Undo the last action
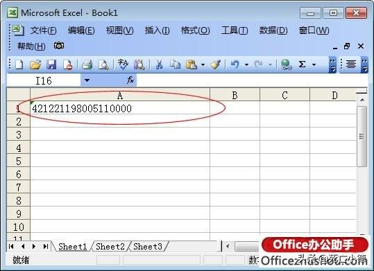The width and height of the screenshot is (374, 271). point(235,64)
